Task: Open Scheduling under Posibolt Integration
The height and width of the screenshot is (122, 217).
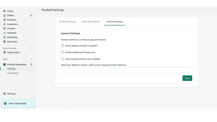Action: pyautogui.click(x=13, y=73)
